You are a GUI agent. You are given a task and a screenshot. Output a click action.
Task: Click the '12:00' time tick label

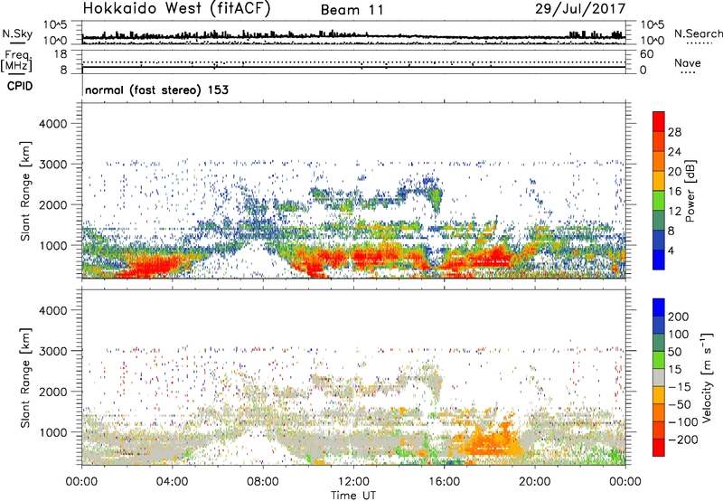353,482
